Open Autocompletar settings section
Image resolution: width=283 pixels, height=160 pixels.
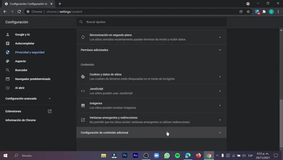[x=25, y=44]
